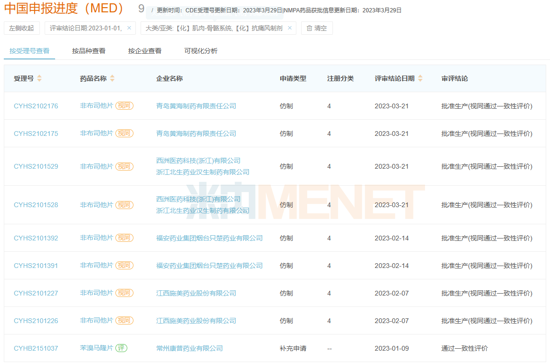Viewport: 550px width, 363px height.
Task: Click the 清空 clear filters button
Action: (x=317, y=28)
